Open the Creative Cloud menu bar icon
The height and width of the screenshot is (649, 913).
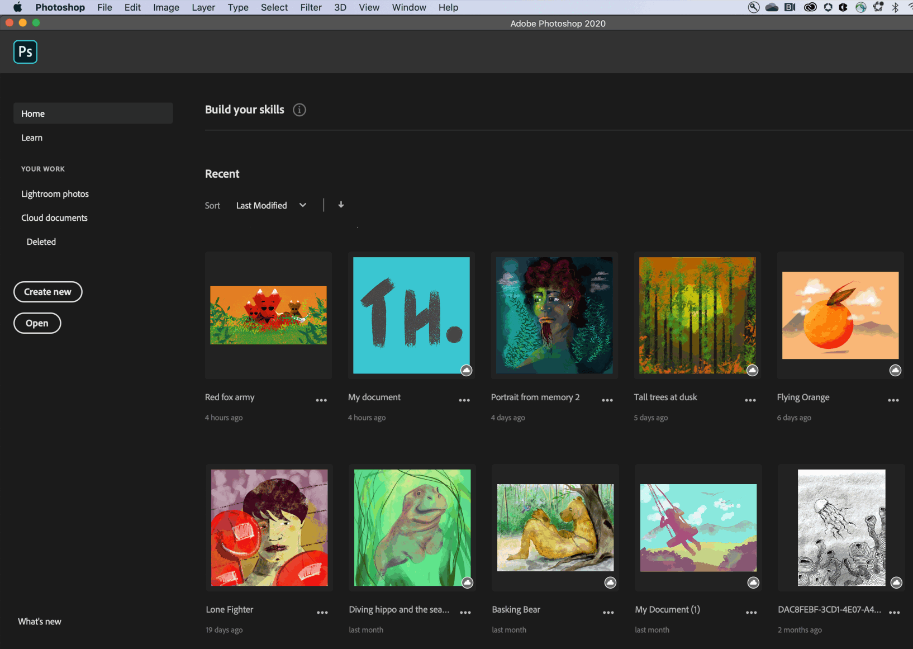(x=810, y=7)
